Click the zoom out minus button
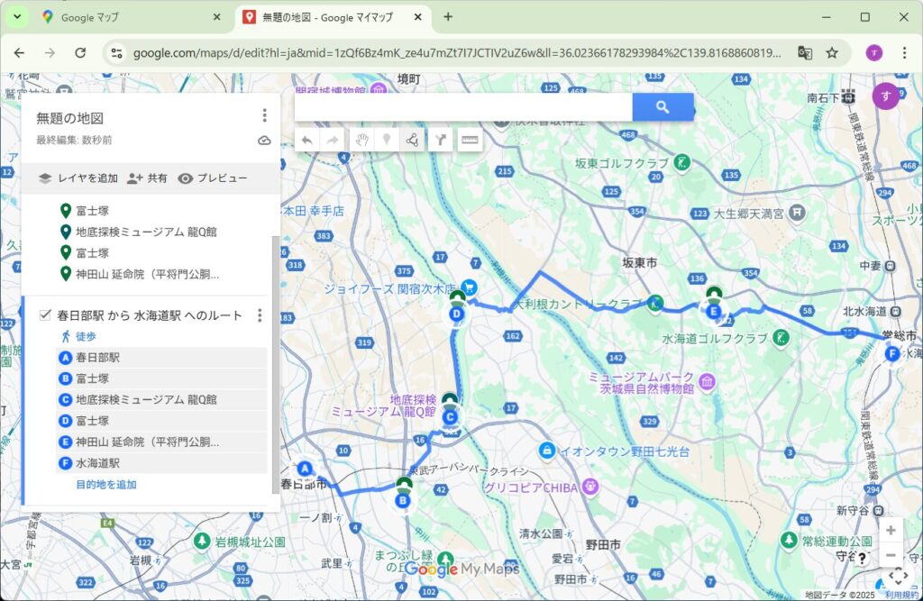The width and height of the screenshot is (923, 601). (x=891, y=555)
